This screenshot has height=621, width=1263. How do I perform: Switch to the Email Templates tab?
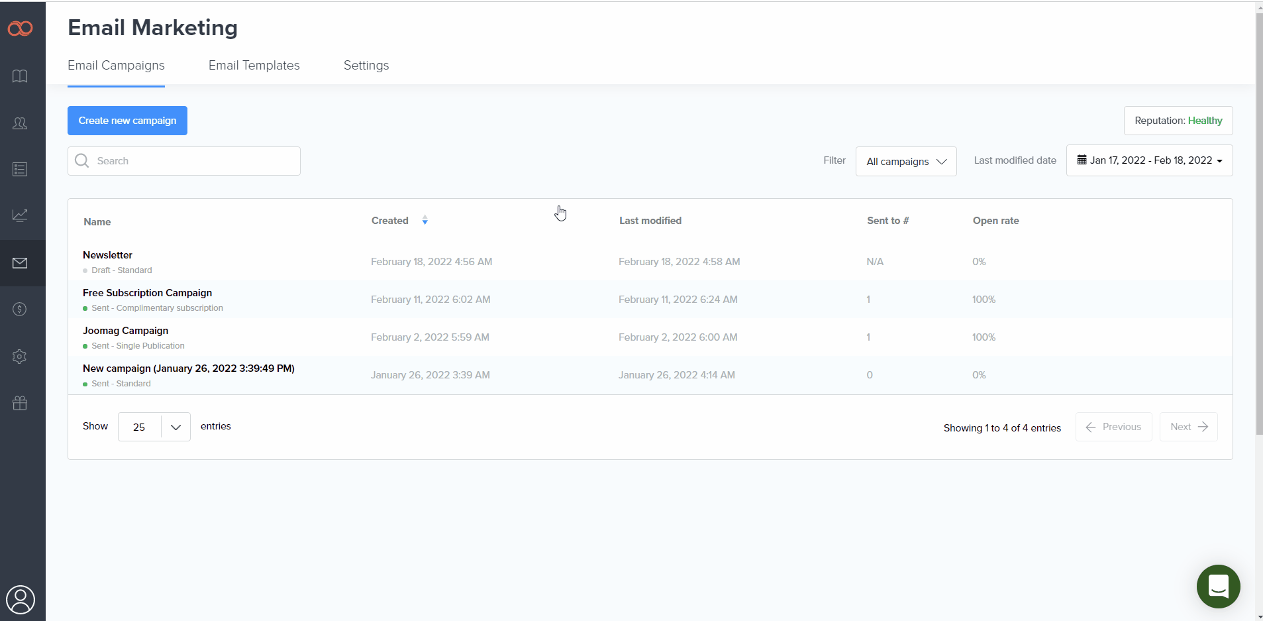tap(254, 66)
